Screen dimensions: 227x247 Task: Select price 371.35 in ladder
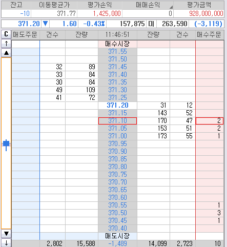117,83
